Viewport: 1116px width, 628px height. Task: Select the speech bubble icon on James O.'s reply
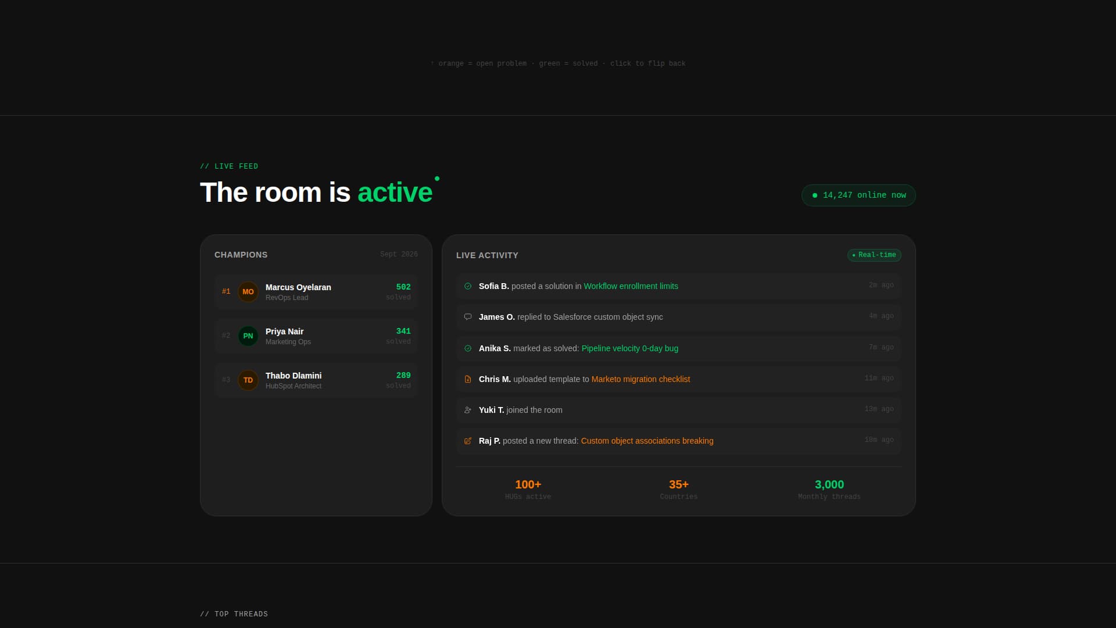pyautogui.click(x=467, y=317)
